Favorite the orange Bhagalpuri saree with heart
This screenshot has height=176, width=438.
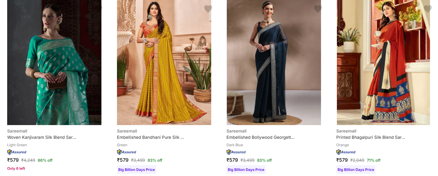point(428,9)
